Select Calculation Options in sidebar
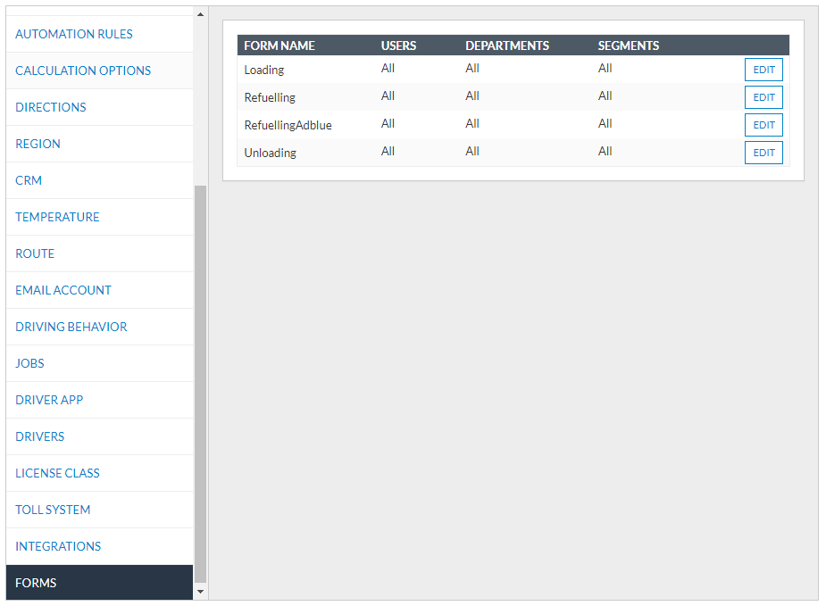This screenshot has width=826, height=606. (x=83, y=71)
